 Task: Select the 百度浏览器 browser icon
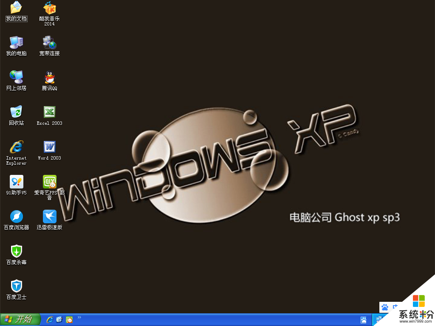(x=16, y=216)
